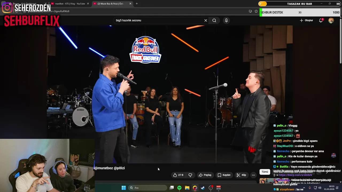
Task: Open Spotify from the taskbar
Action: [x=179, y=188]
